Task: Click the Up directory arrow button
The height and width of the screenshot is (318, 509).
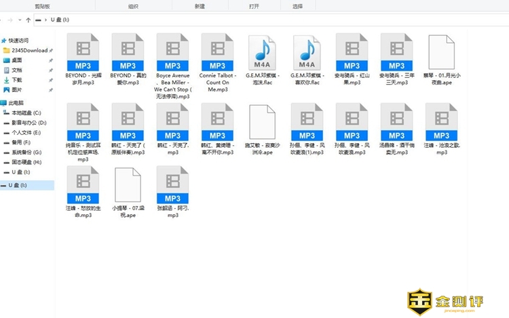Action: coord(28,20)
